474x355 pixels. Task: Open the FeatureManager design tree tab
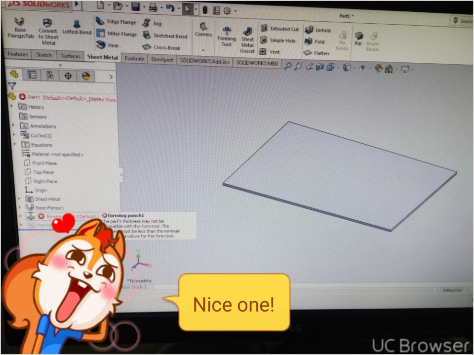[14, 74]
